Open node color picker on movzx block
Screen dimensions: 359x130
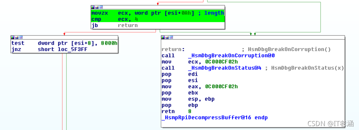pyautogui.click(x=93, y=7)
